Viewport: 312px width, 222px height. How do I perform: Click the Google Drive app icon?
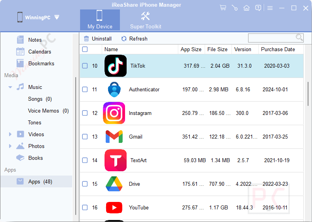[114, 184]
